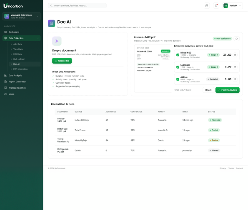Click the KS user avatar

coord(225,6)
